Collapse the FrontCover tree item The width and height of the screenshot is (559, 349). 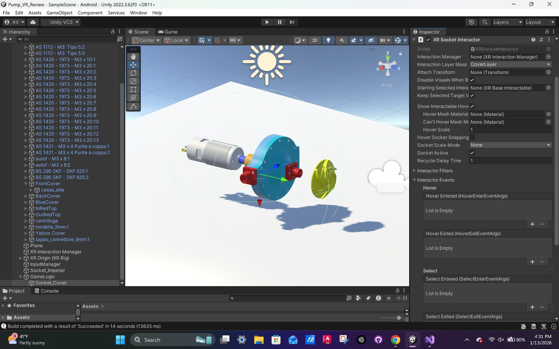pos(26,184)
